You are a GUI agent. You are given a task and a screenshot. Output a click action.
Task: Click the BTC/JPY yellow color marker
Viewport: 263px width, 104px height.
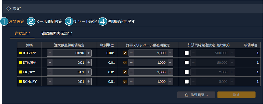pos(21,53)
